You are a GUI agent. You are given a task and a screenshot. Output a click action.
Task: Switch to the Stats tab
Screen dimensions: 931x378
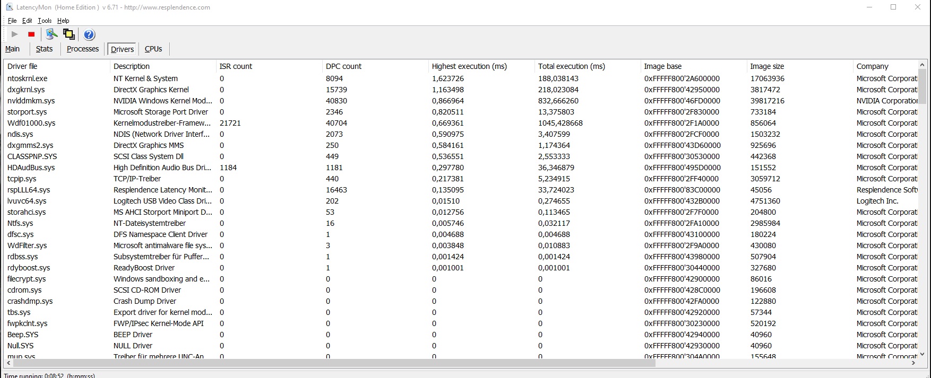pyautogui.click(x=44, y=49)
